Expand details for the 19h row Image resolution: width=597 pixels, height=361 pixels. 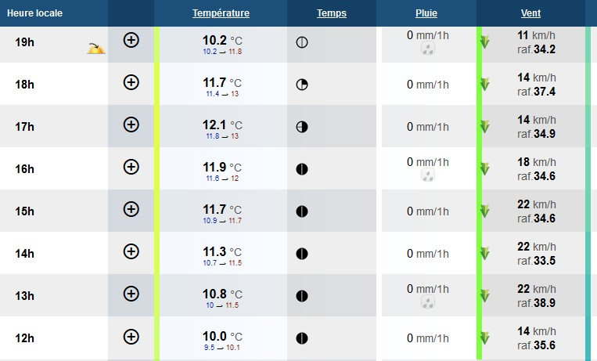tap(131, 40)
